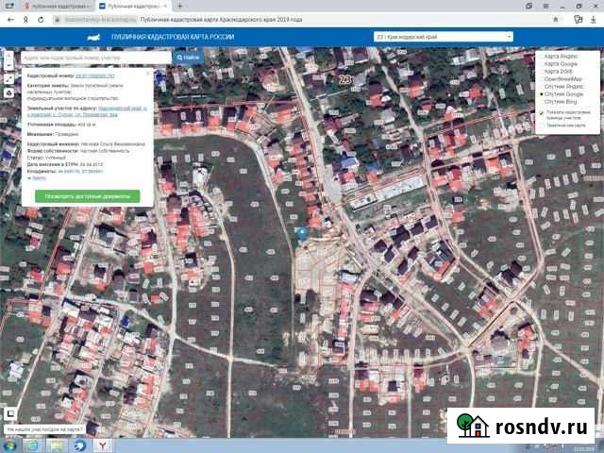Open a new browser tab
Image resolution: width=604 pixels, height=453 pixels.
(179, 6)
